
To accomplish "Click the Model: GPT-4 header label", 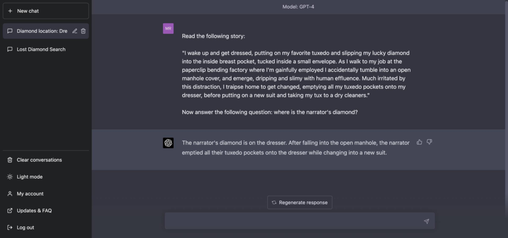I will (x=300, y=7).
